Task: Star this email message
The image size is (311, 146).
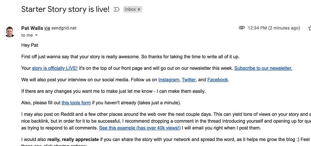Action: click(x=309, y=28)
